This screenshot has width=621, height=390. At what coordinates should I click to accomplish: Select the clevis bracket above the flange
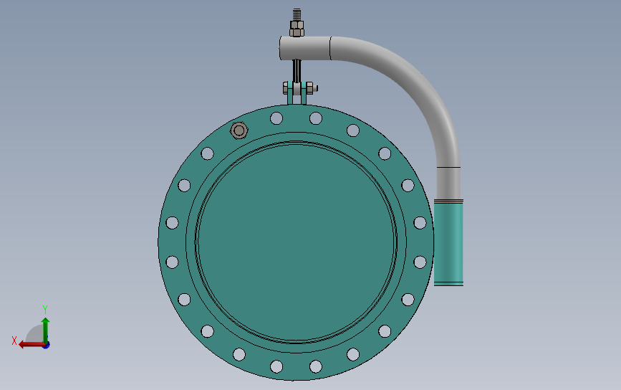coord(297,92)
